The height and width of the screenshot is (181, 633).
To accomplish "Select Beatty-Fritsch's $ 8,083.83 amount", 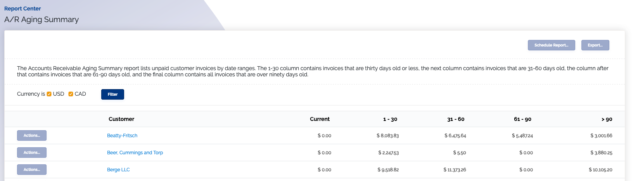I will (x=387, y=136).
